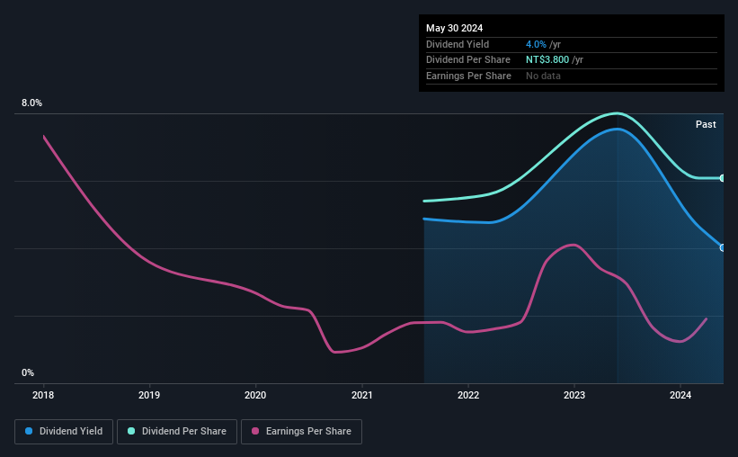
Task: Click the 2019 x-axis label
Action: click(149, 395)
